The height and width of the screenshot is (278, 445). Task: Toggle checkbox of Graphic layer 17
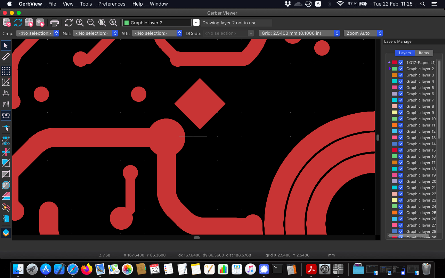(x=401, y=163)
